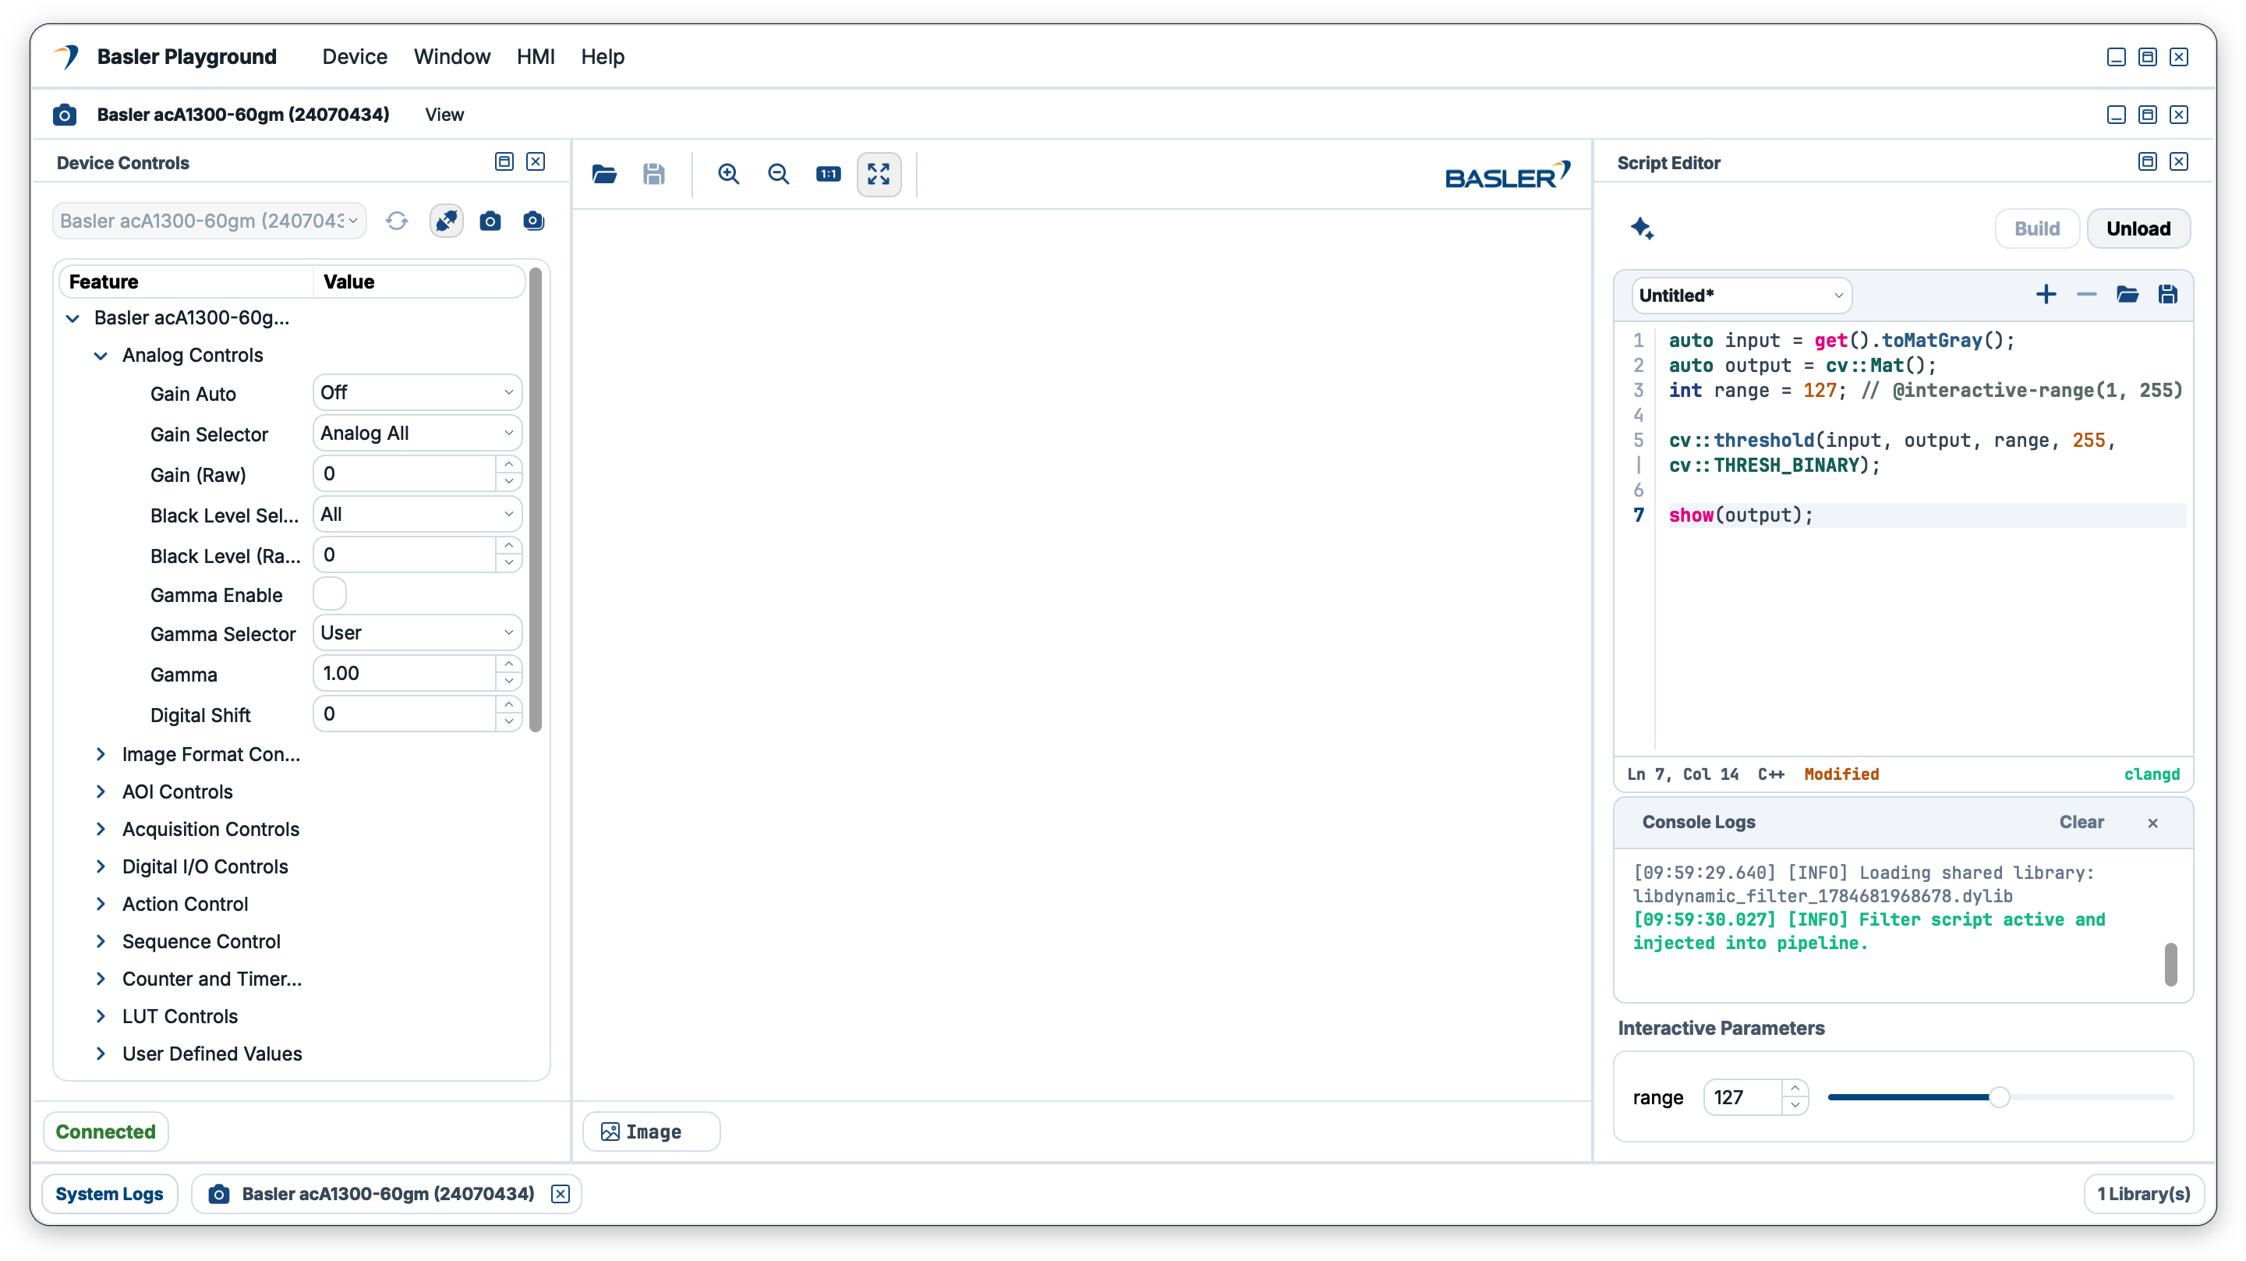Open the Device menu
This screenshot has width=2246, height=1261.
(355, 57)
